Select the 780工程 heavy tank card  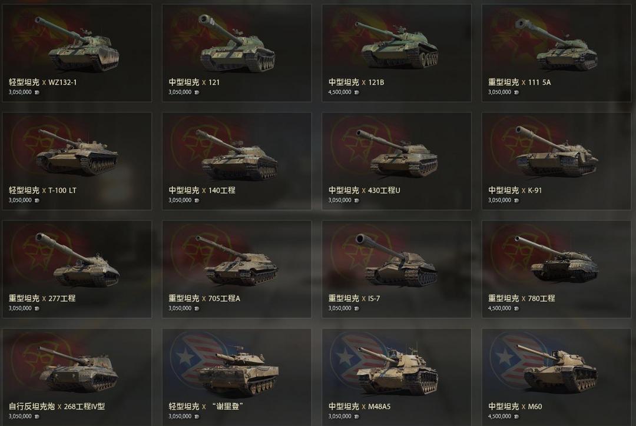tap(556, 269)
